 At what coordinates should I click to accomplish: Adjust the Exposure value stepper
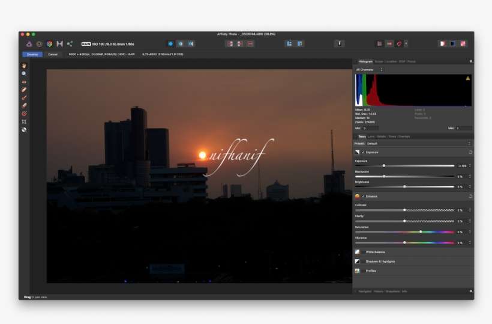pos(470,166)
